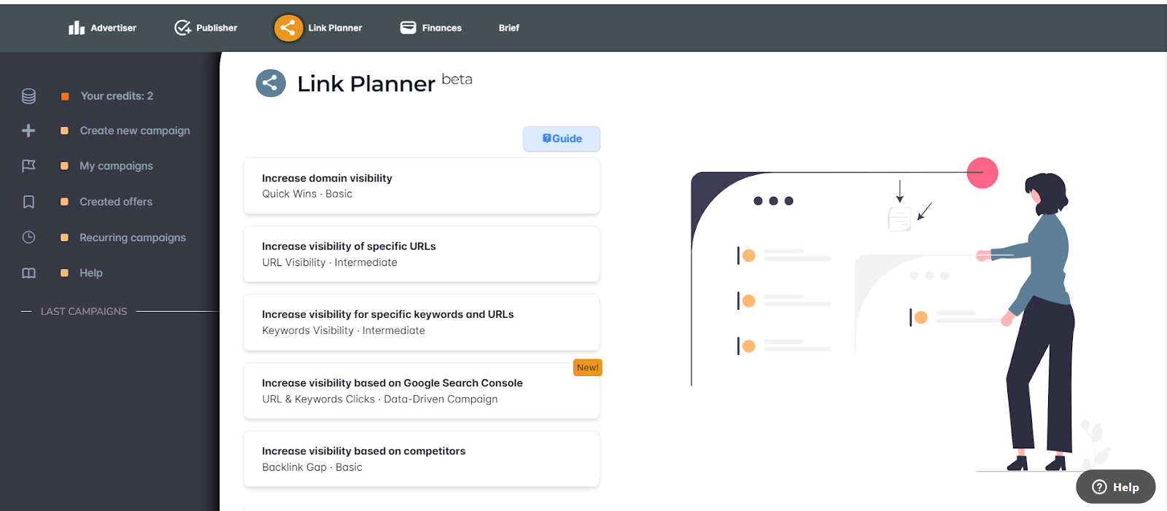Select Increase visibility of specific URLs option

(x=421, y=254)
